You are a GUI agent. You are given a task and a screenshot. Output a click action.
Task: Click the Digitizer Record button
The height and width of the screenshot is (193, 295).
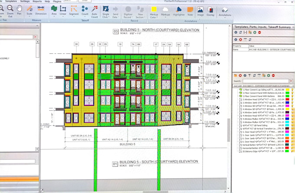[128, 12]
